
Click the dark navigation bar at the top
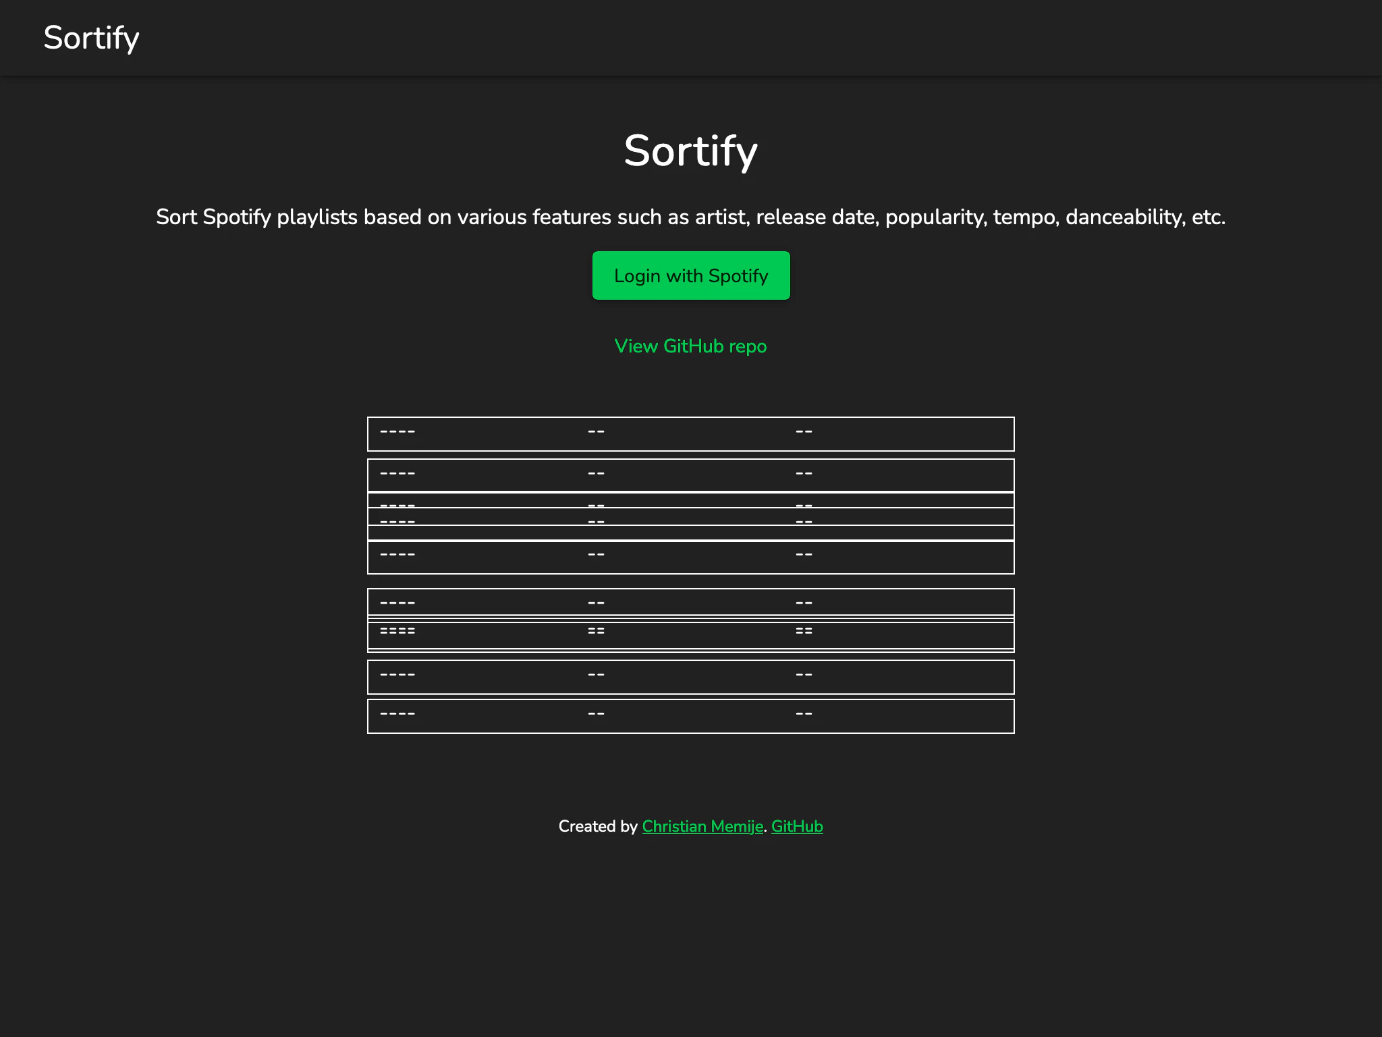[691, 38]
